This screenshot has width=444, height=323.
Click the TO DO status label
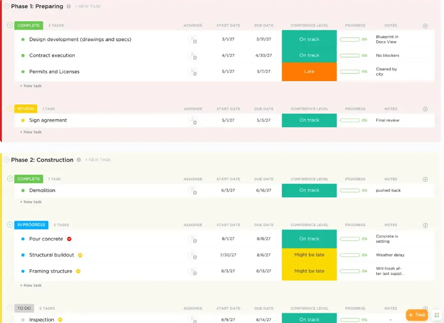tap(24, 308)
